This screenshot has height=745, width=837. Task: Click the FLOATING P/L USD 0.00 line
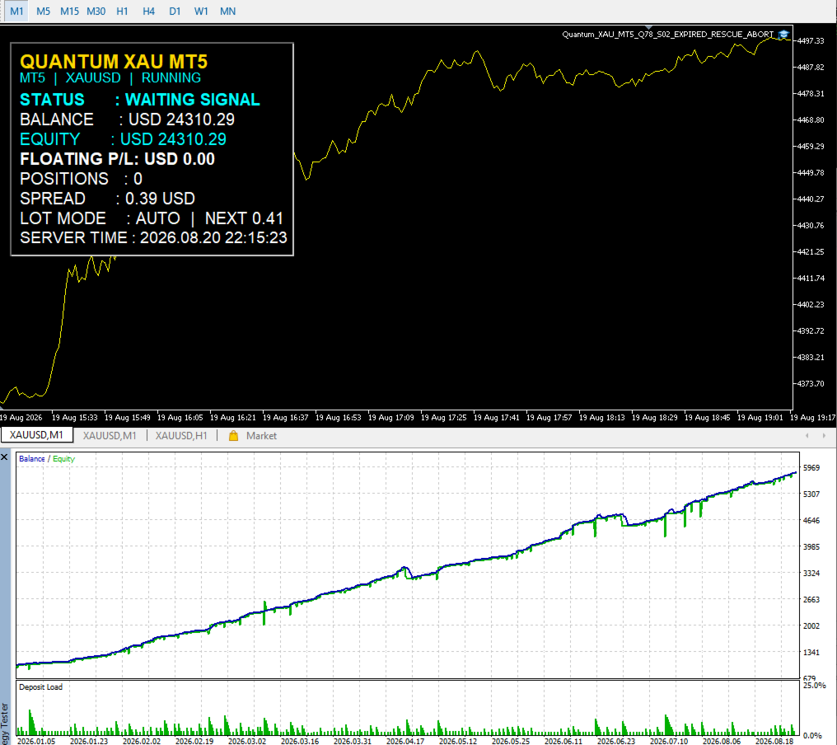pyautogui.click(x=118, y=159)
